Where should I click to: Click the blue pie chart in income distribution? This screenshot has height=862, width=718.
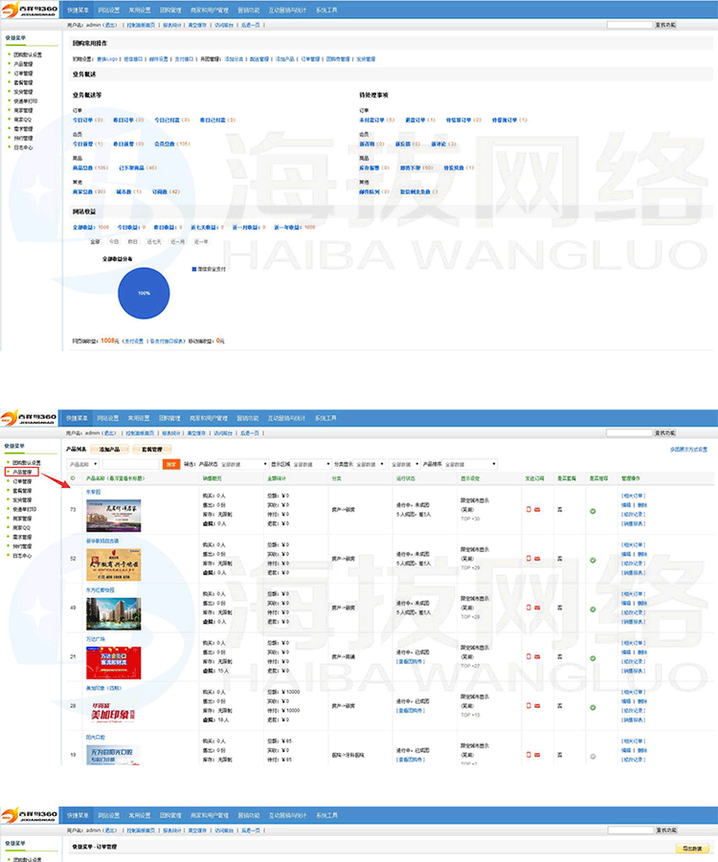point(144,293)
